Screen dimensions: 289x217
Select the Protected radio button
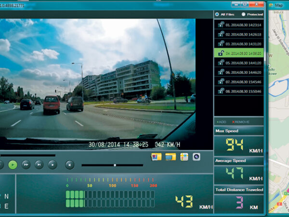click(244, 14)
